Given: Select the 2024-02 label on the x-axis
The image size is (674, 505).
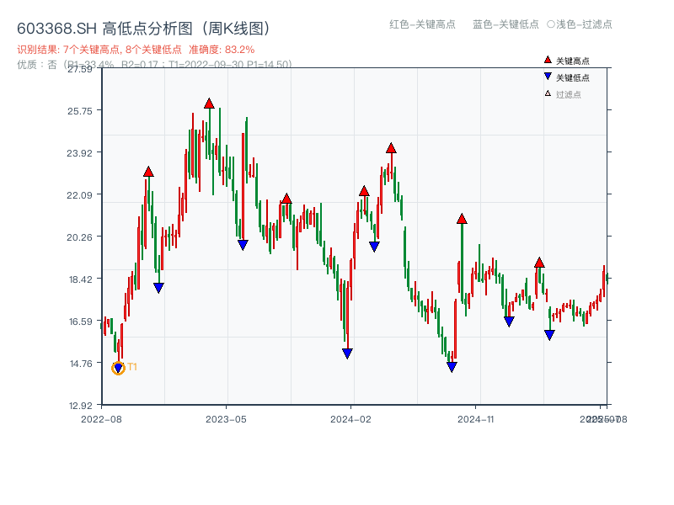Looking at the screenshot, I should tap(352, 417).
